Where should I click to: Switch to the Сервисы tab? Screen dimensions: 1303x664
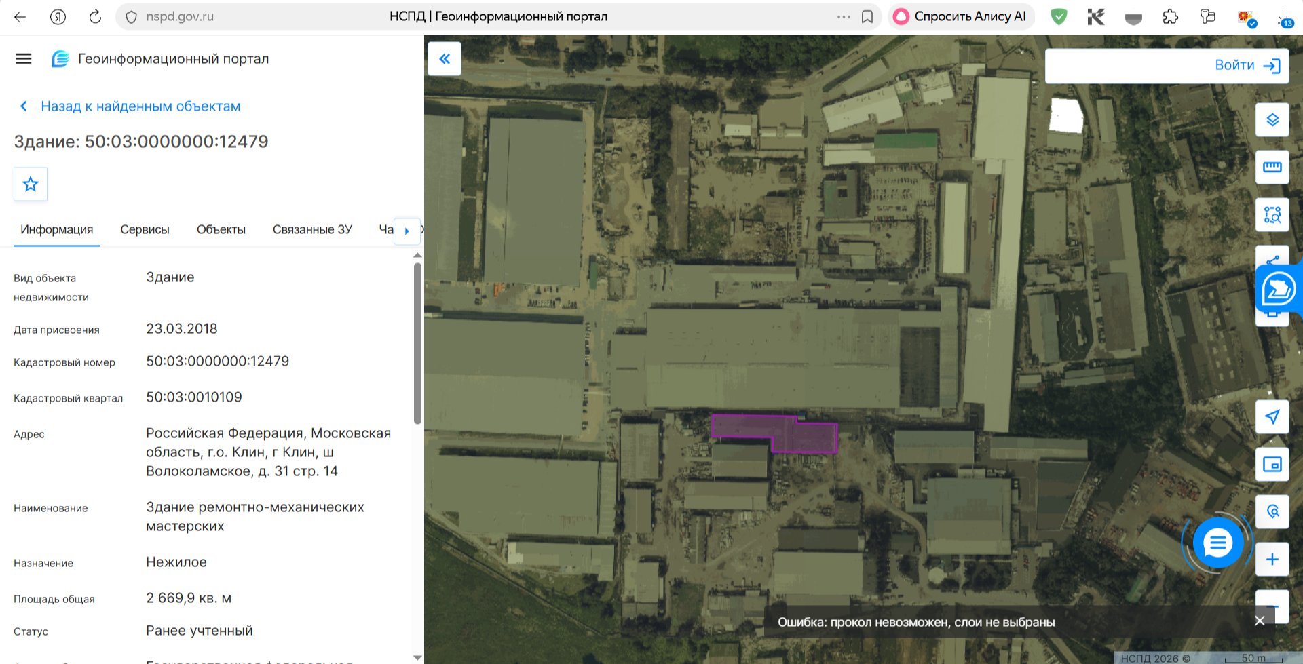(145, 229)
